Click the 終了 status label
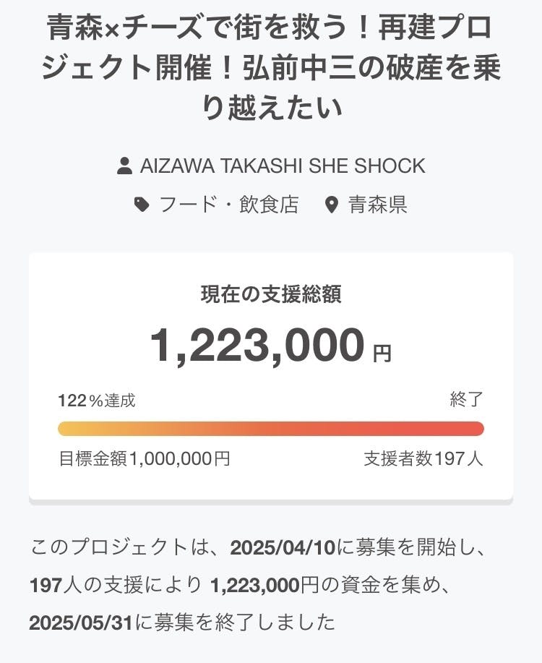This screenshot has width=542, height=663. pyautogui.click(x=466, y=400)
